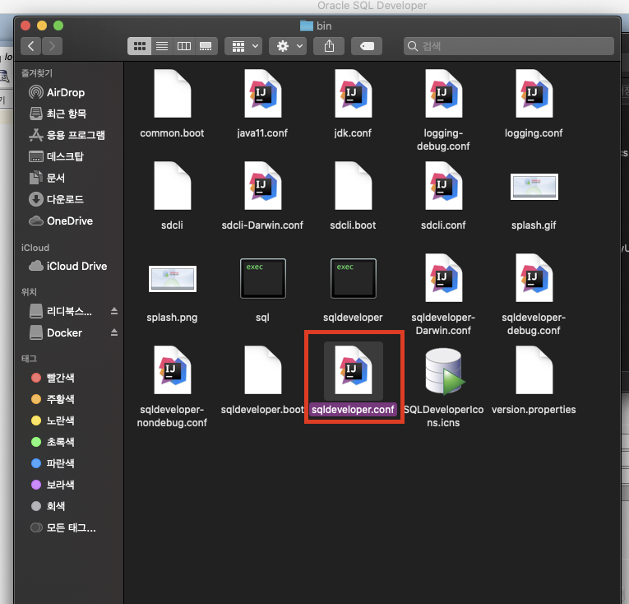The image size is (629, 604).
Task: Open iCloud Drive in the sidebar
Action: pos(67,267)
